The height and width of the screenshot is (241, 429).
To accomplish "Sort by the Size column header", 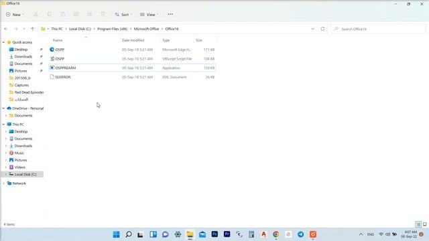I will point(199,40).
